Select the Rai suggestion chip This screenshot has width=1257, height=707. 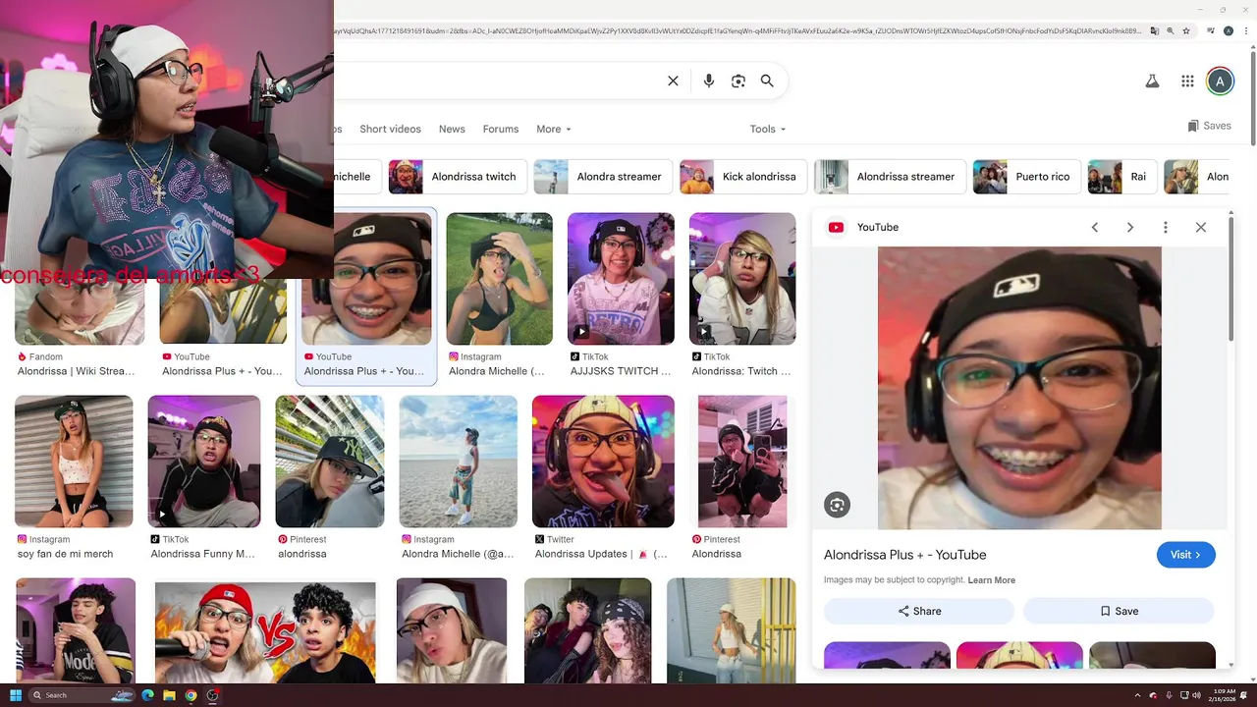pyautogui.click(x=1121, y=177)
